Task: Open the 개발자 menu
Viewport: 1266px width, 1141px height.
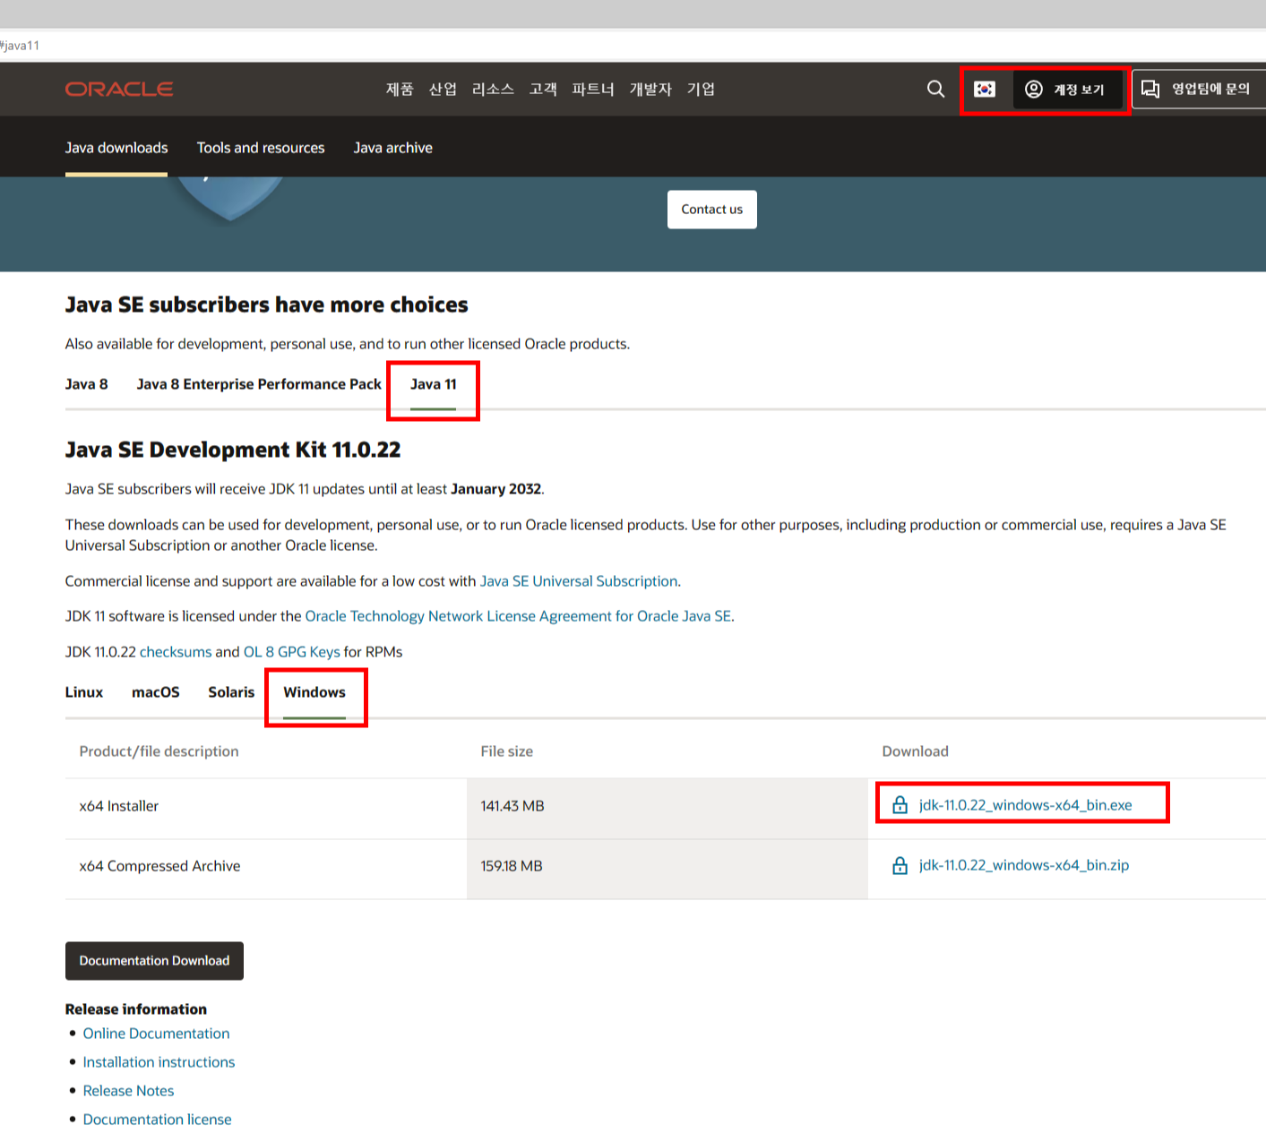Action: (650, 89)
